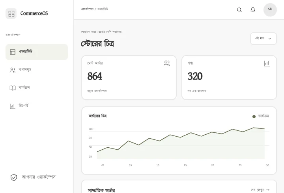Viewport: 284px width, 193px height.
Task: Expand the এই মাস period dropdown
Action: [x=263, y=39]
